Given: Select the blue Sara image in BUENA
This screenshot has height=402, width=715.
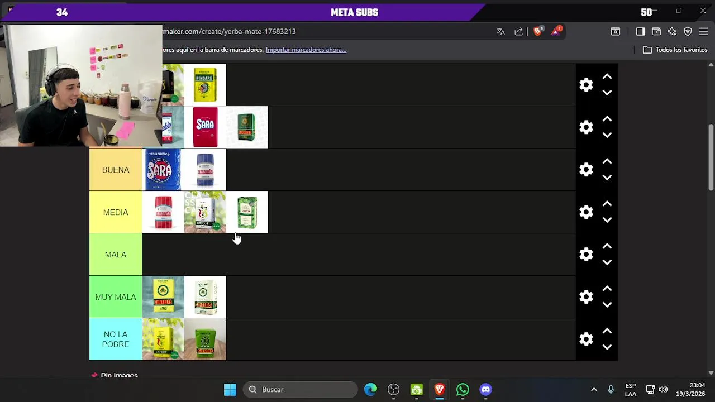Looking at the screenshot, I should click(x=163, y=170).
